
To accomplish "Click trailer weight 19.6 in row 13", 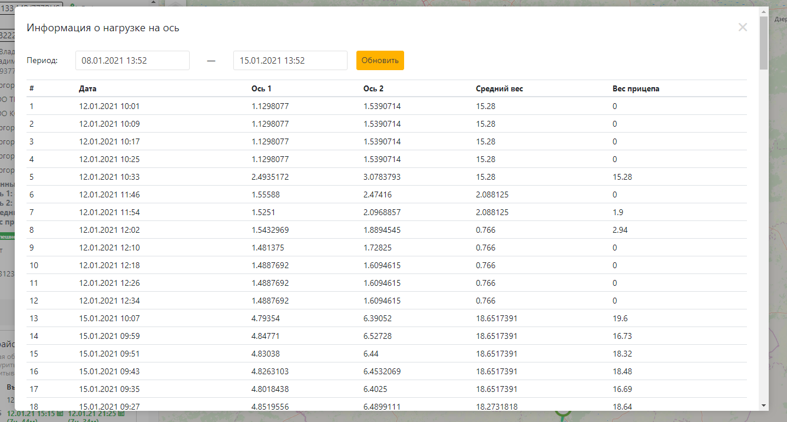I will (620, 318).
